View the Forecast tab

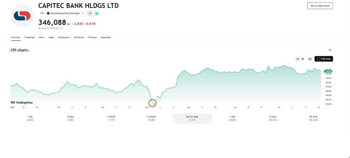coord(92,38)
